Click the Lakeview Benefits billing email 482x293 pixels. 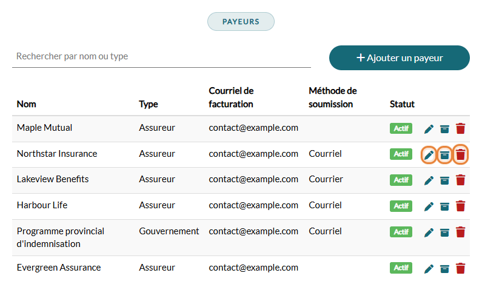coord(253,179)
